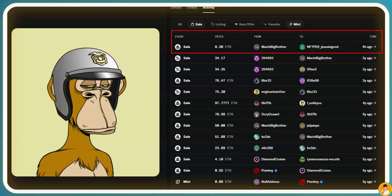Click the avatar icon next to 5f1ee2
392x196 pixels.
tap(302, 69)
